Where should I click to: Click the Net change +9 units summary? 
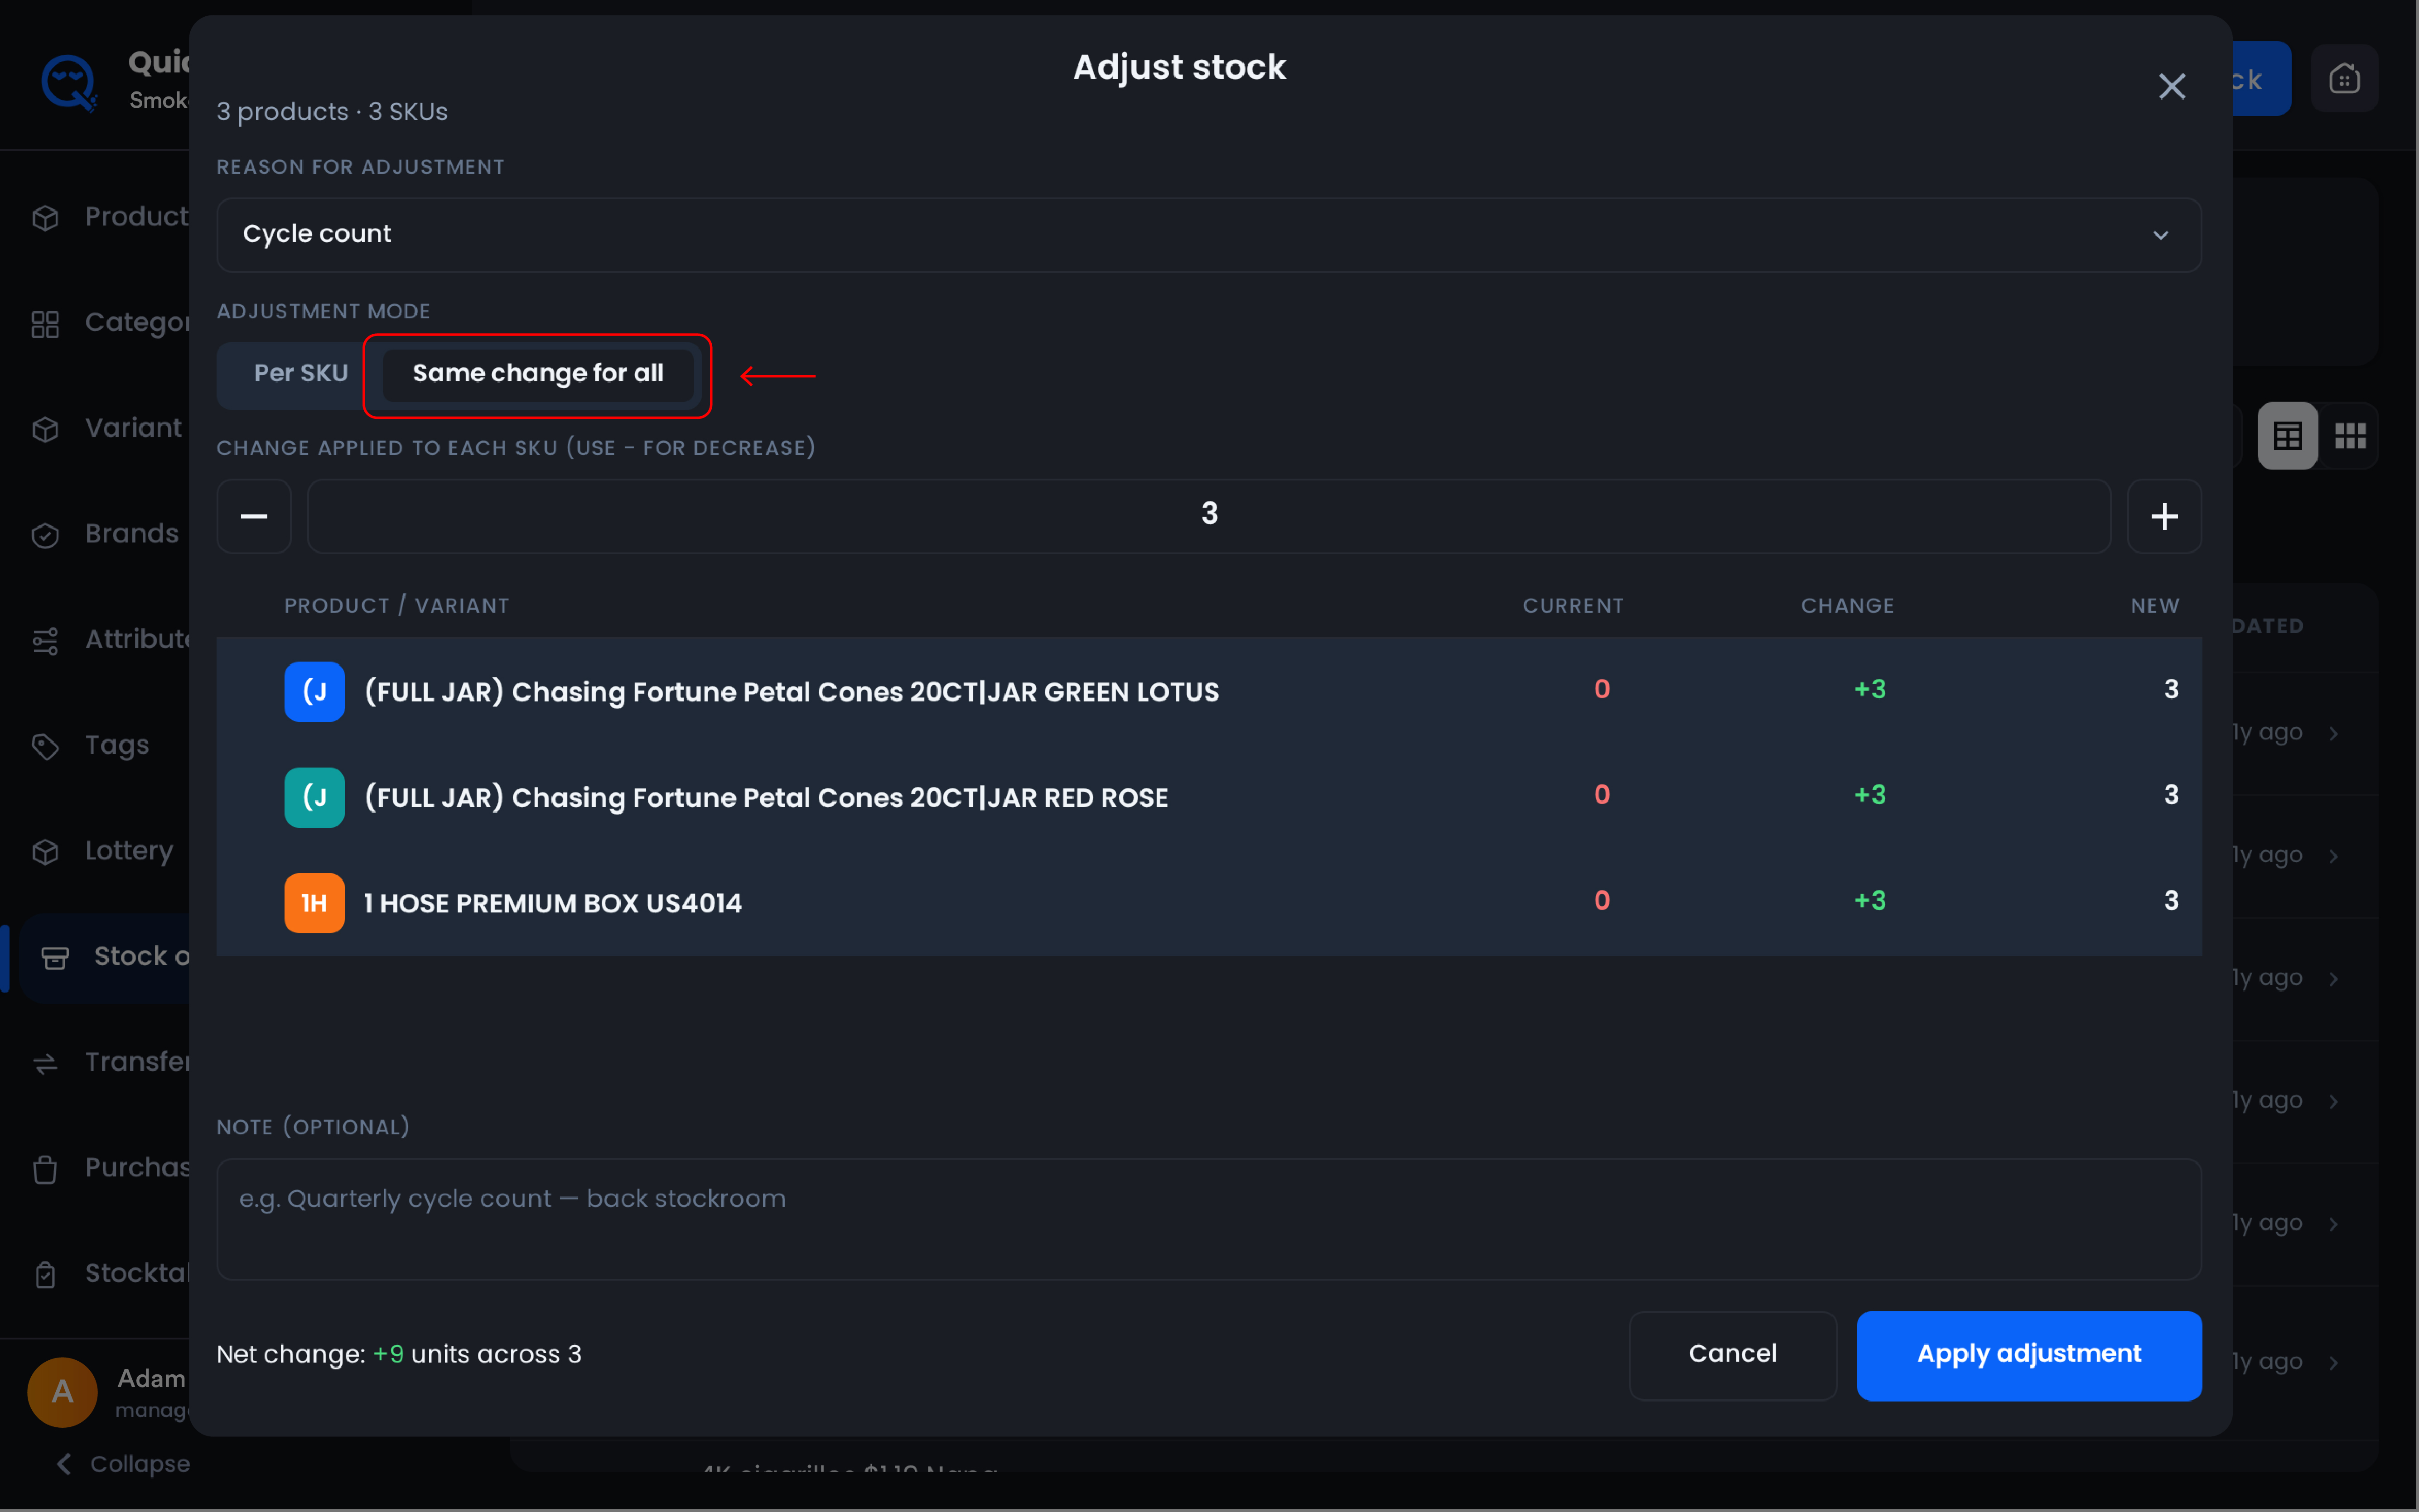tap(398, 1354)
